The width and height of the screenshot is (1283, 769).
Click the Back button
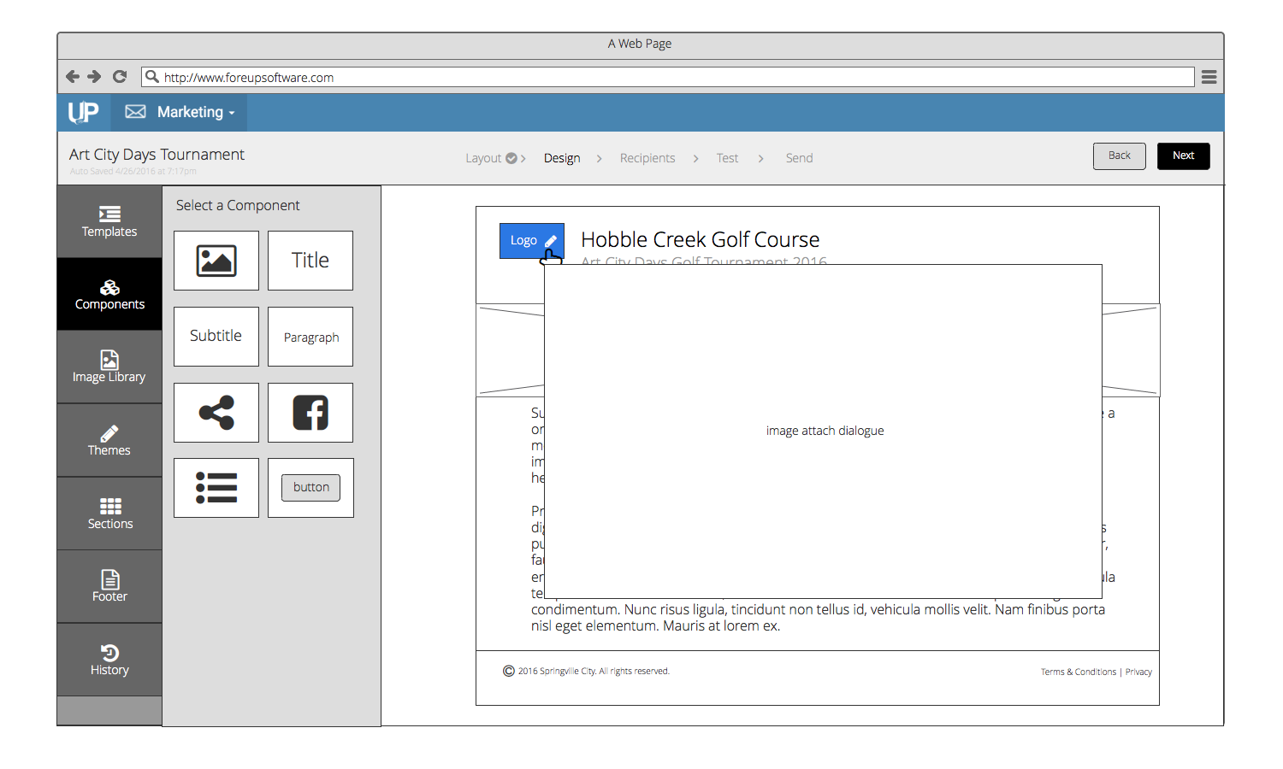tap(1120, 156)
